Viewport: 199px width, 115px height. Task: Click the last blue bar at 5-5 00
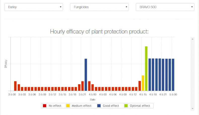point(173,75)
